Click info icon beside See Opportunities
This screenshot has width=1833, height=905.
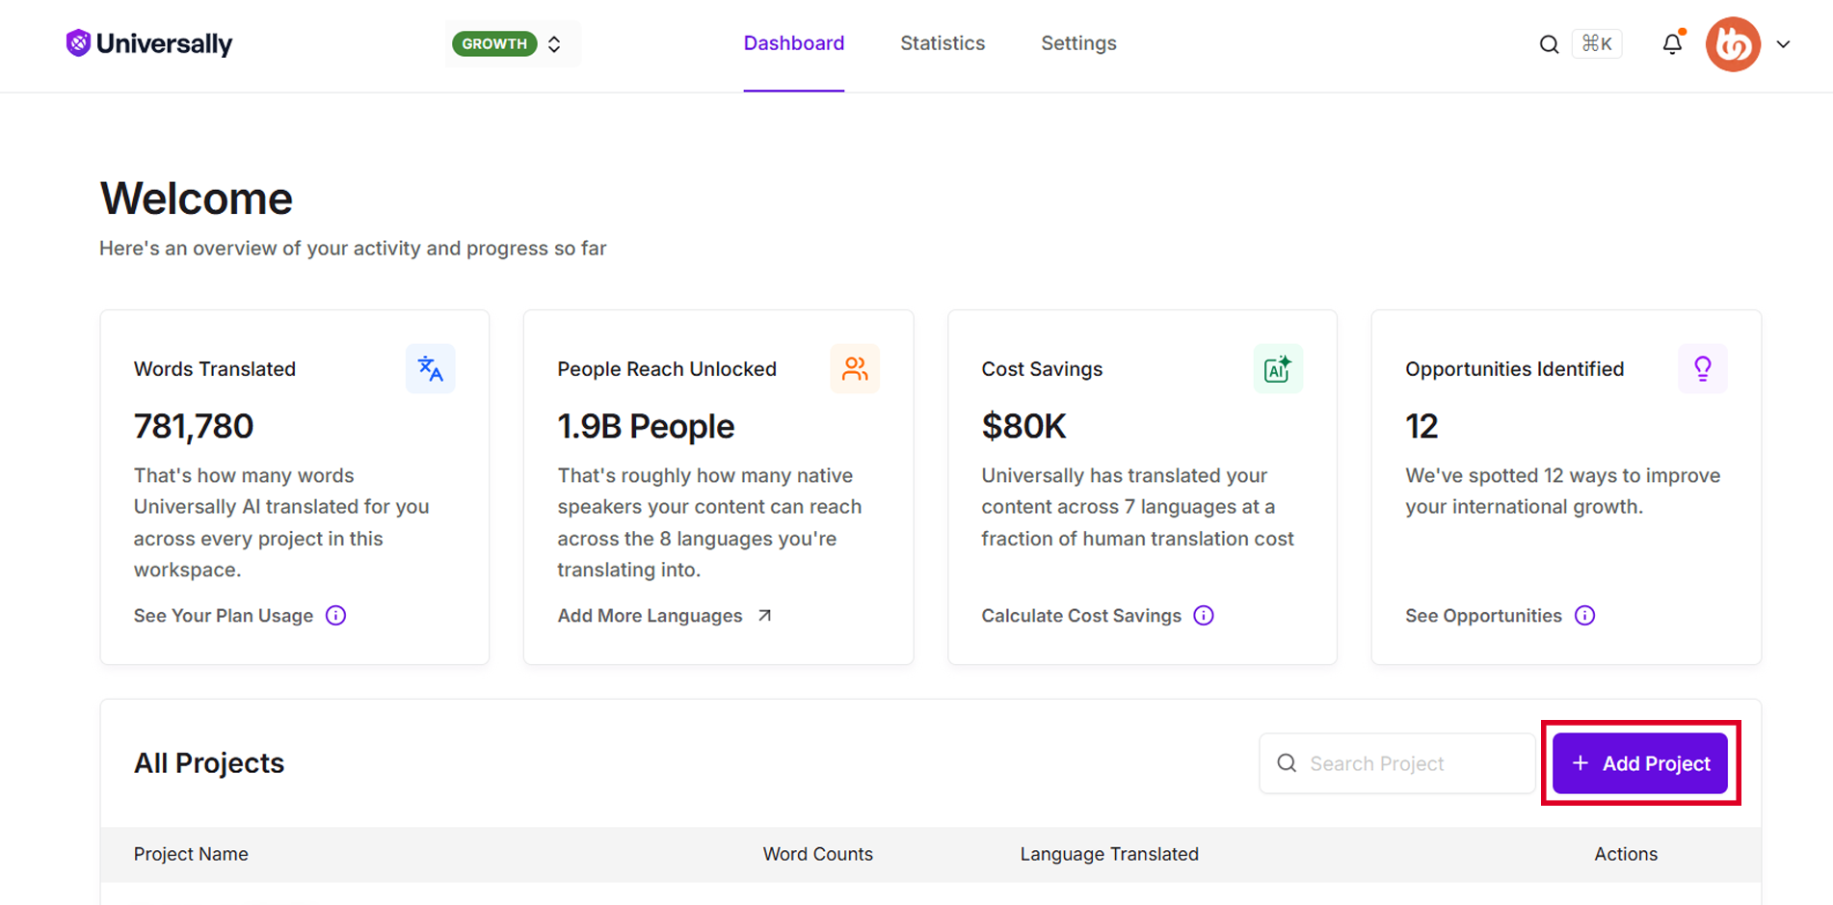[x=1585, y=616]
